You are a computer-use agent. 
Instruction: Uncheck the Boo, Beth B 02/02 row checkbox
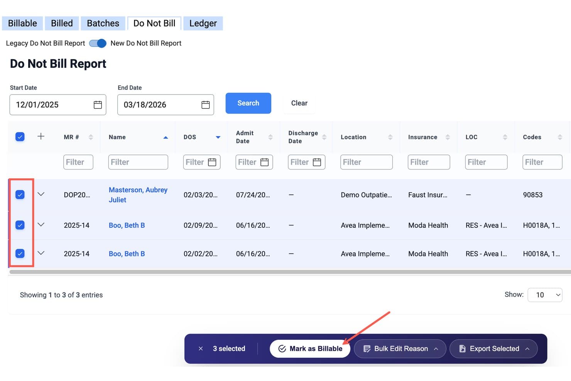point(20,253)
